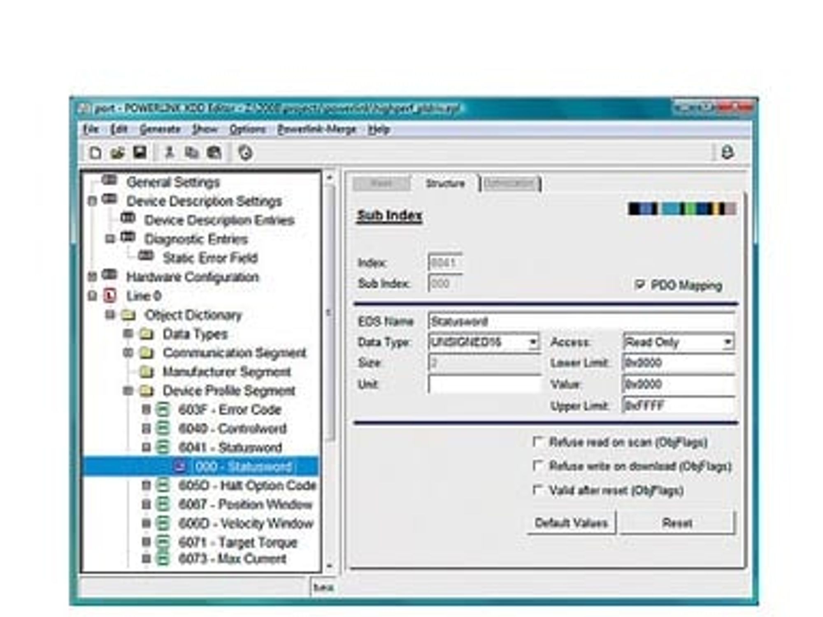Click the Copy toolbar icon
Image resolution: width=823 pixels, height=617 pixels.
click(x=191, y=153)
